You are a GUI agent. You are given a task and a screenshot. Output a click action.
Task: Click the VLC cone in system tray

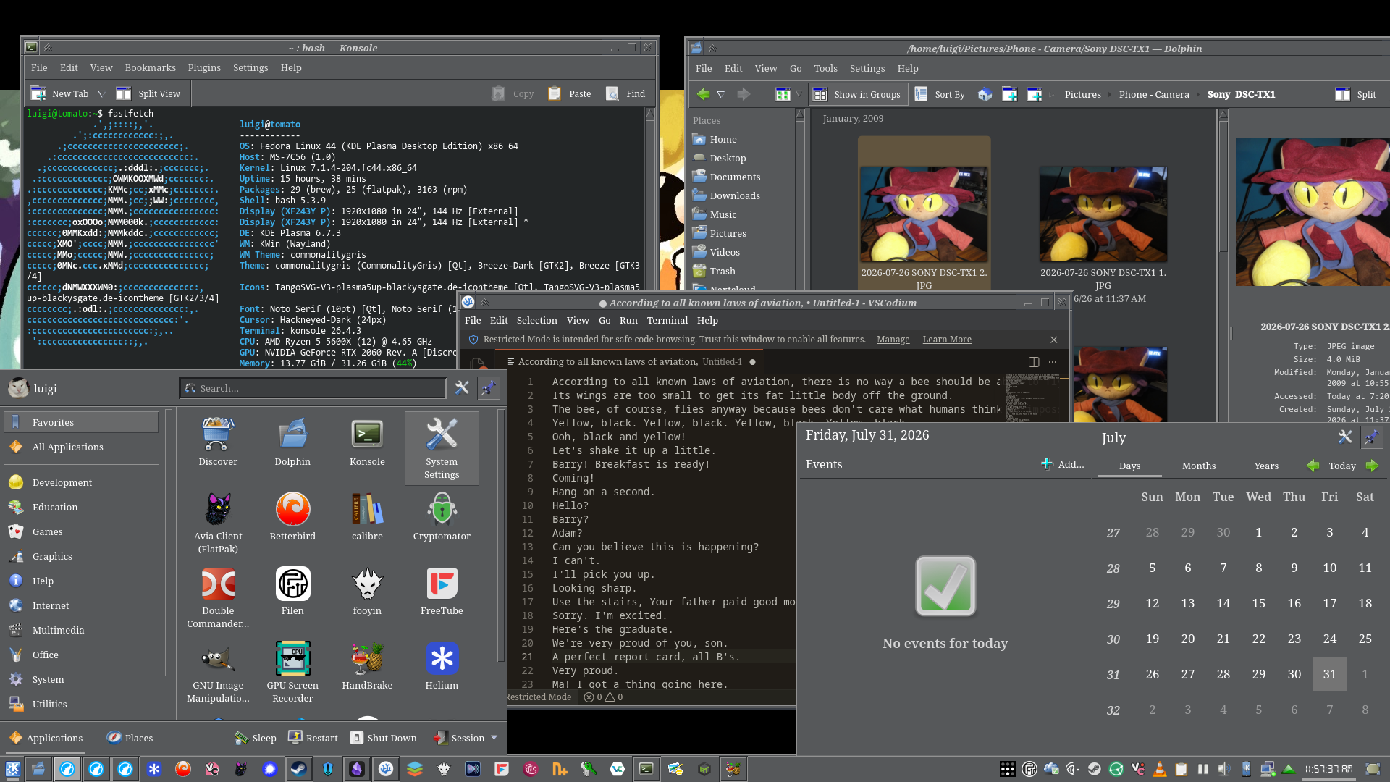coord(1160,769)
